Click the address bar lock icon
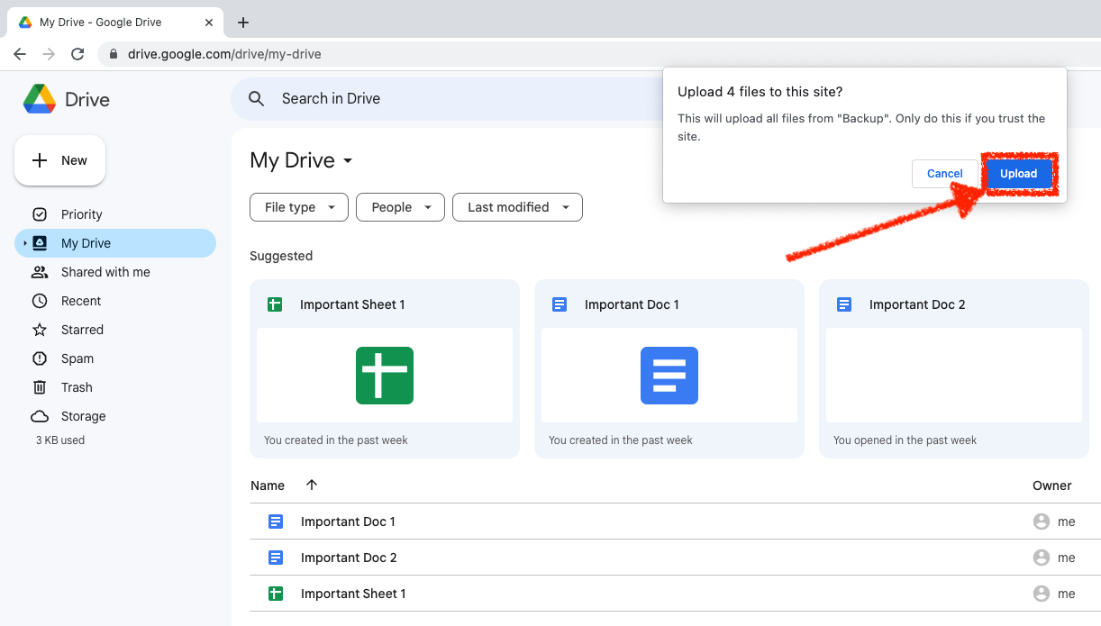 tap(114, 54)
